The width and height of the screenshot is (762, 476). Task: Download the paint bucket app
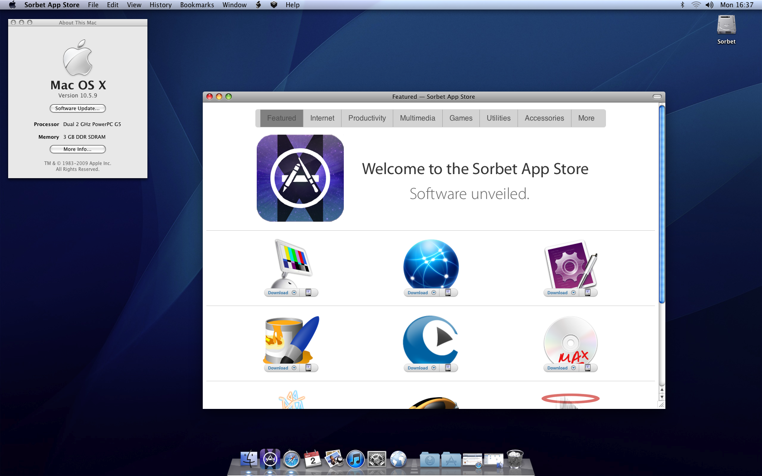click(x=278, y=368)
